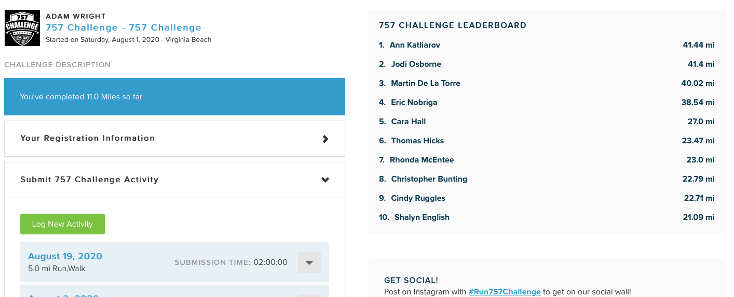734x297 pixels.
Task: Click Your Registration Information header
Action: 87,138
